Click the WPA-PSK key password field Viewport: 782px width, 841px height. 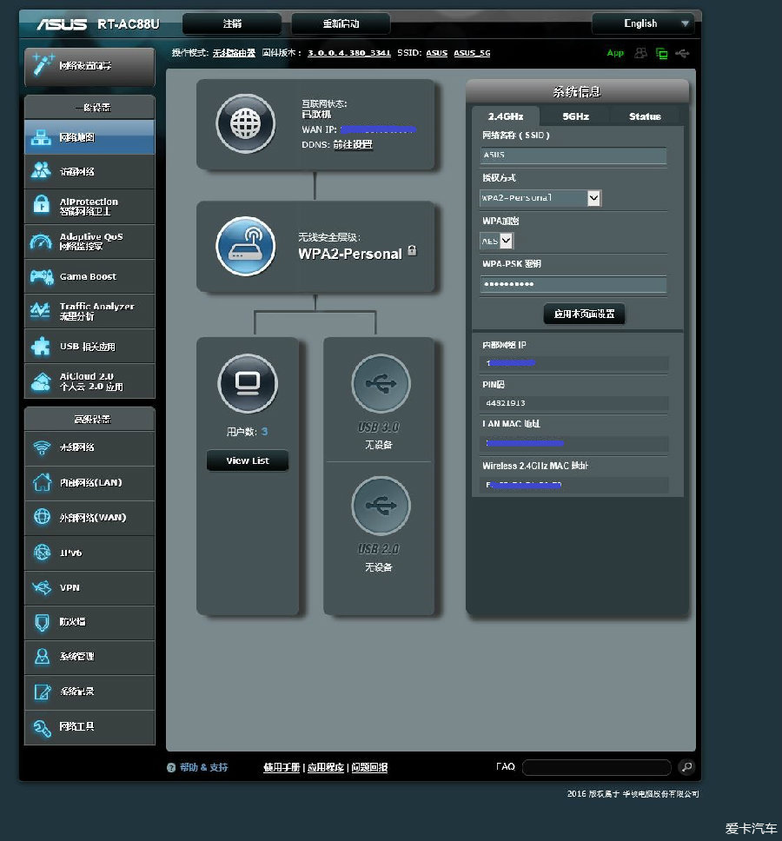(573, 284)
